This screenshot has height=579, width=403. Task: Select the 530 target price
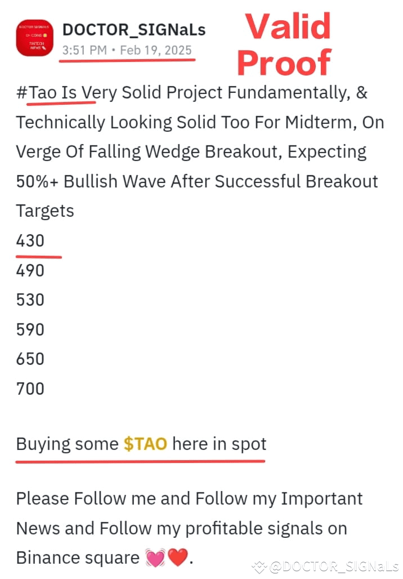click(30, 300)
